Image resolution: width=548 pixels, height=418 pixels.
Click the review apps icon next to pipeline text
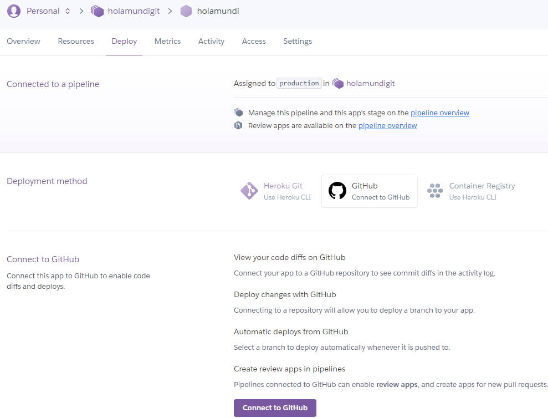238,125
